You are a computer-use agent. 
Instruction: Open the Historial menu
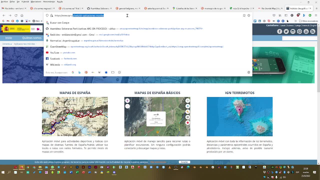[x=25, y=2]
